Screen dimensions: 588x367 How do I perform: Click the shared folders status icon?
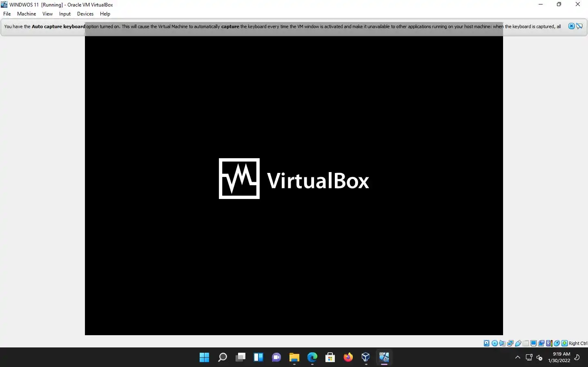526,343
